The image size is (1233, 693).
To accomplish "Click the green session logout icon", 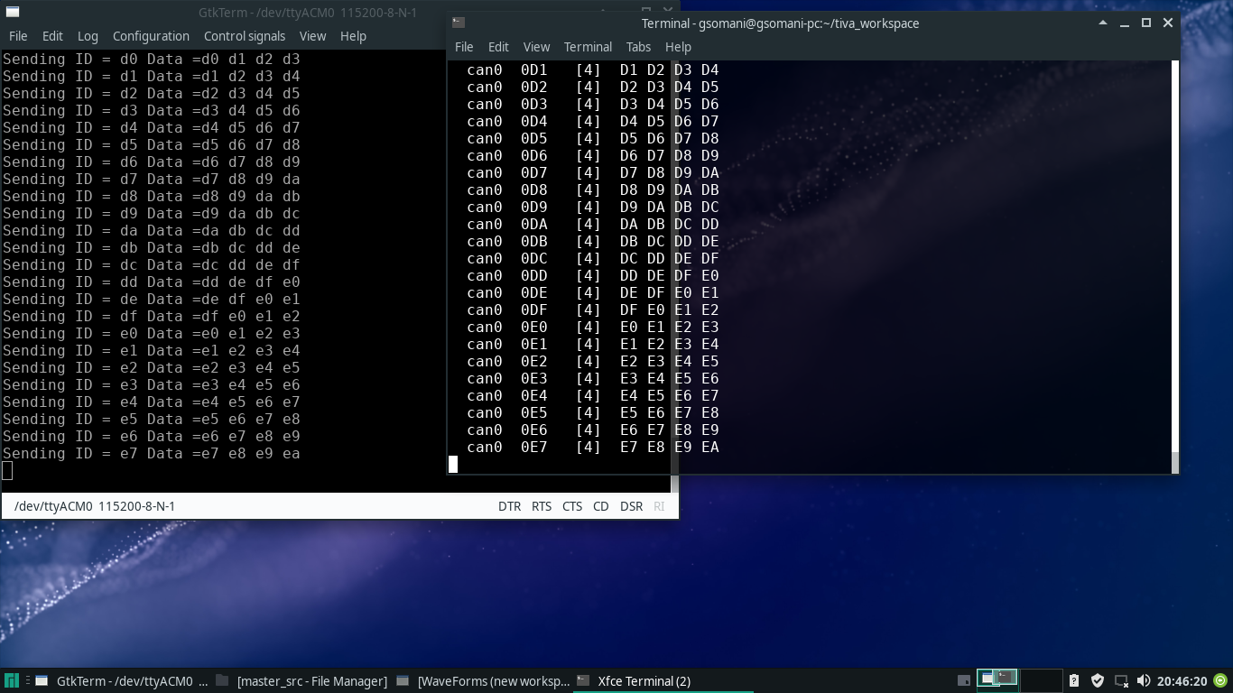I will tap(1220, 681).
